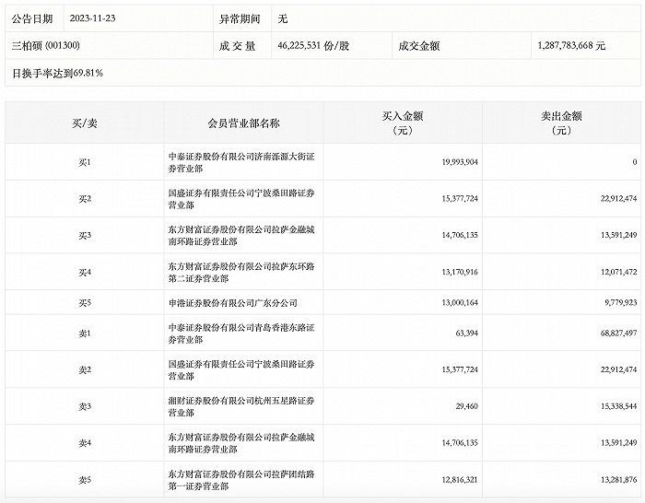Select the 买2 row label
This screenshot has width=645, height=503.
coord(85,199)
